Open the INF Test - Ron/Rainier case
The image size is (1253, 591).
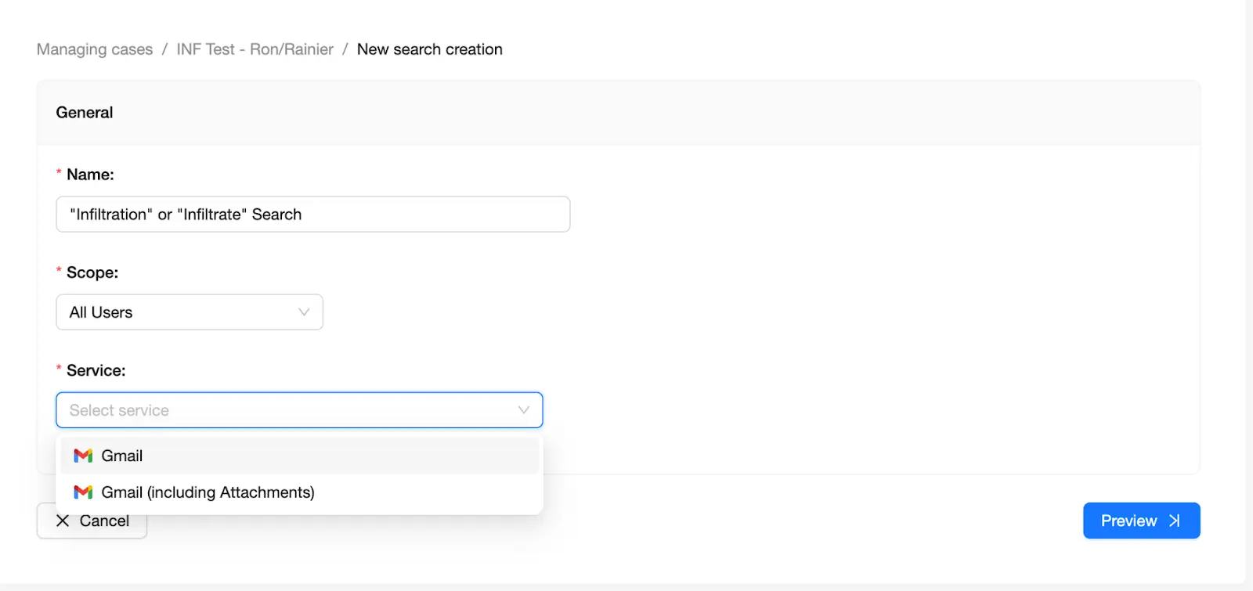click(255, 49)
